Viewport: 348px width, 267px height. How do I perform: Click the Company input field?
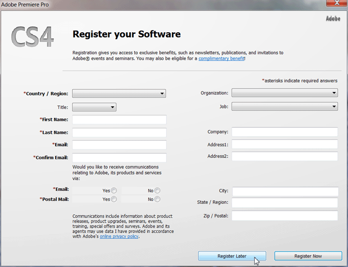[x=285, y=132]
